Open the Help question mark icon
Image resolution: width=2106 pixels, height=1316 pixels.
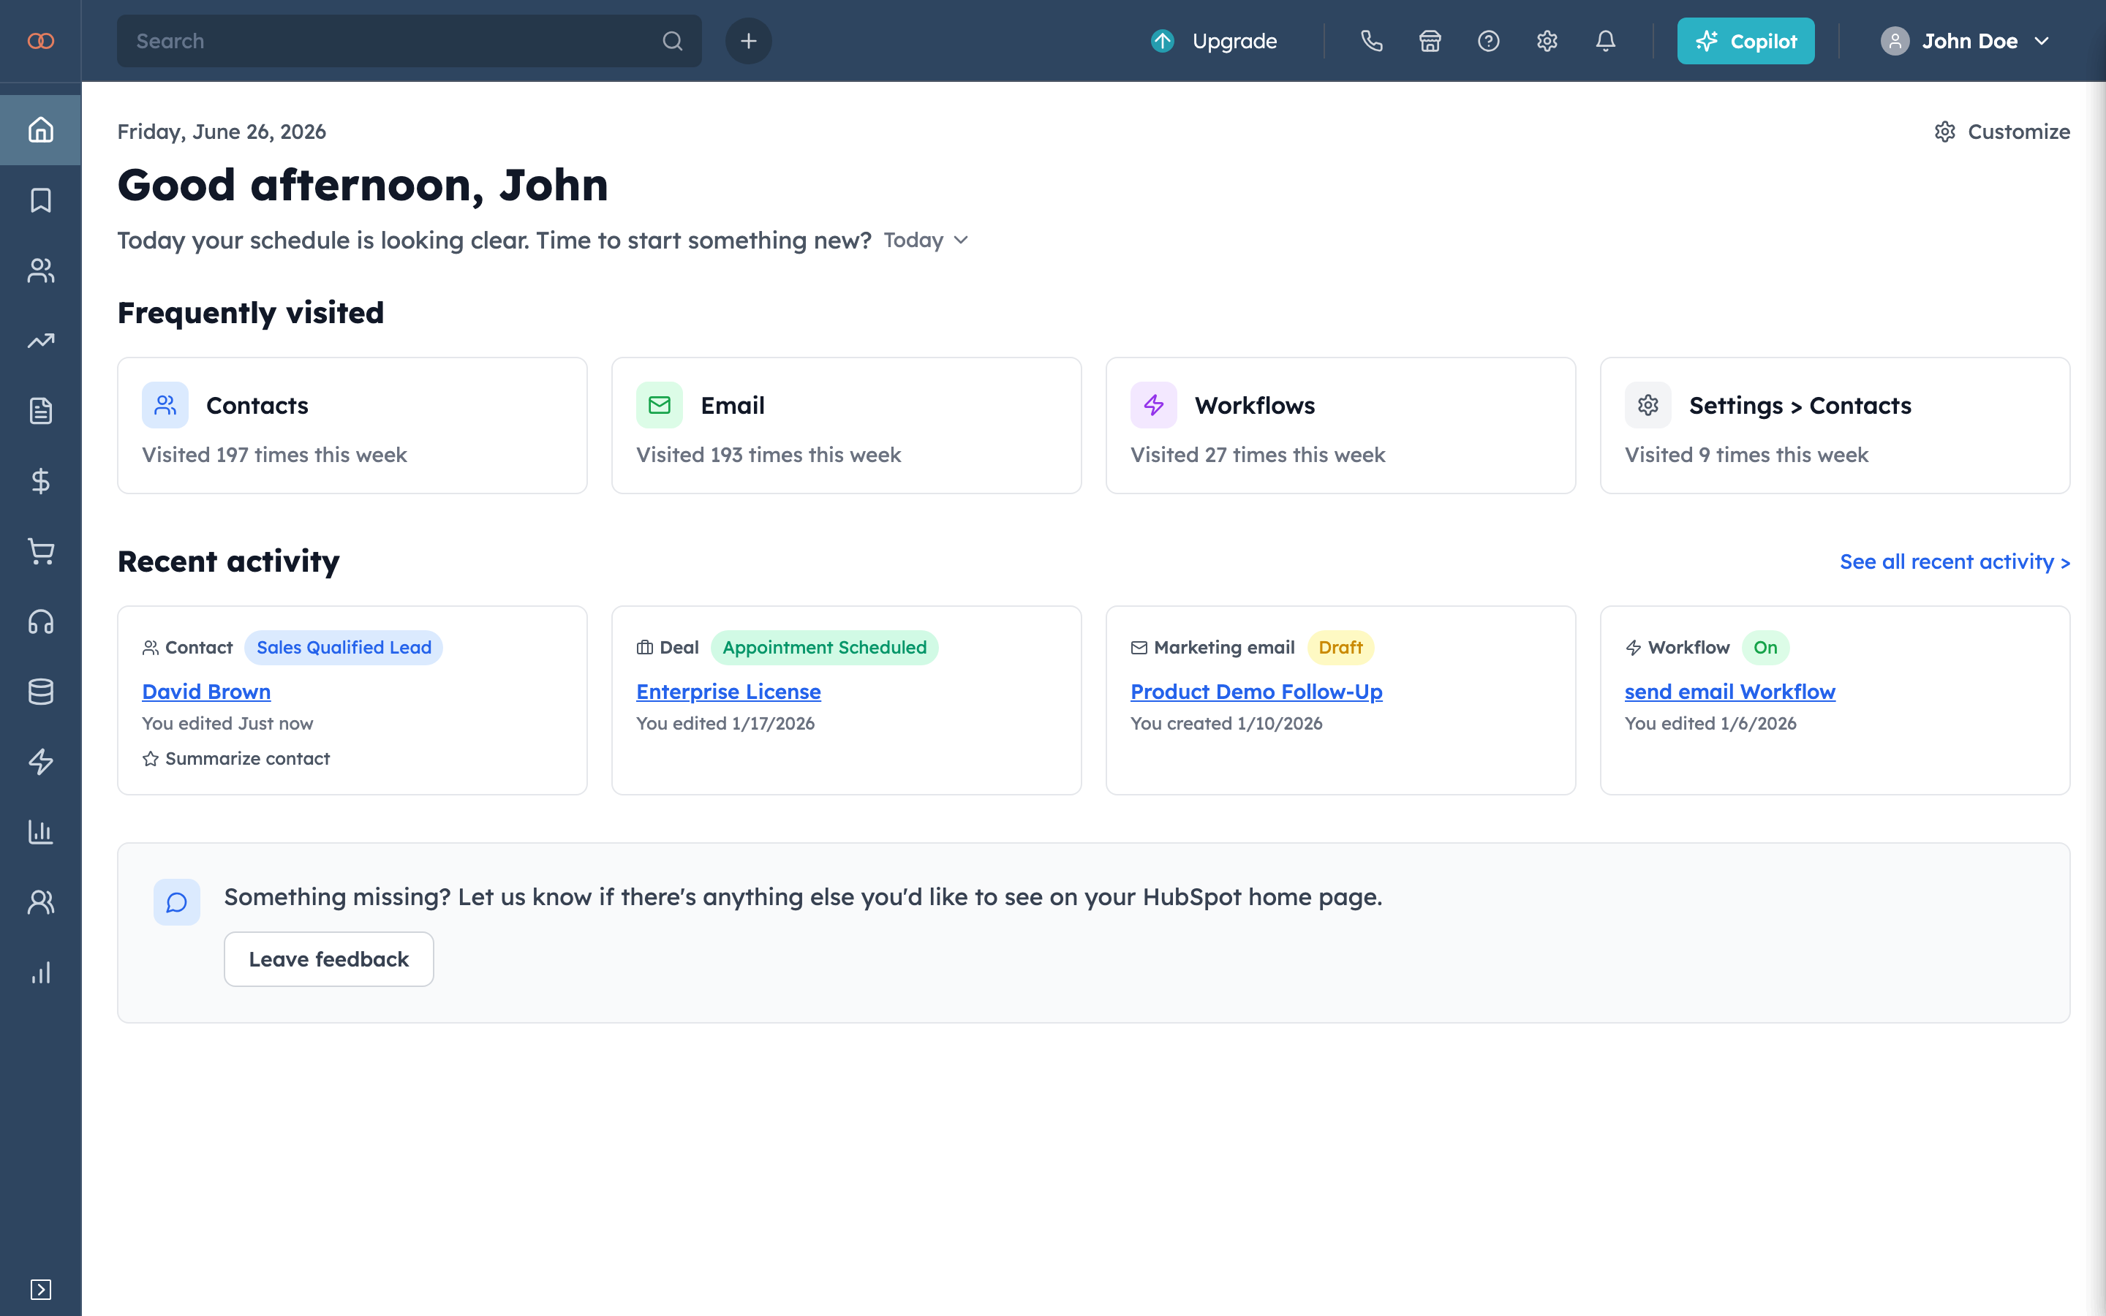[1488, 41]
